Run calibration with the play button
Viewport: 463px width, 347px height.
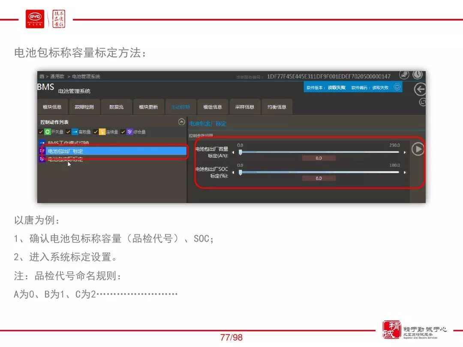(x=418, y=149)
